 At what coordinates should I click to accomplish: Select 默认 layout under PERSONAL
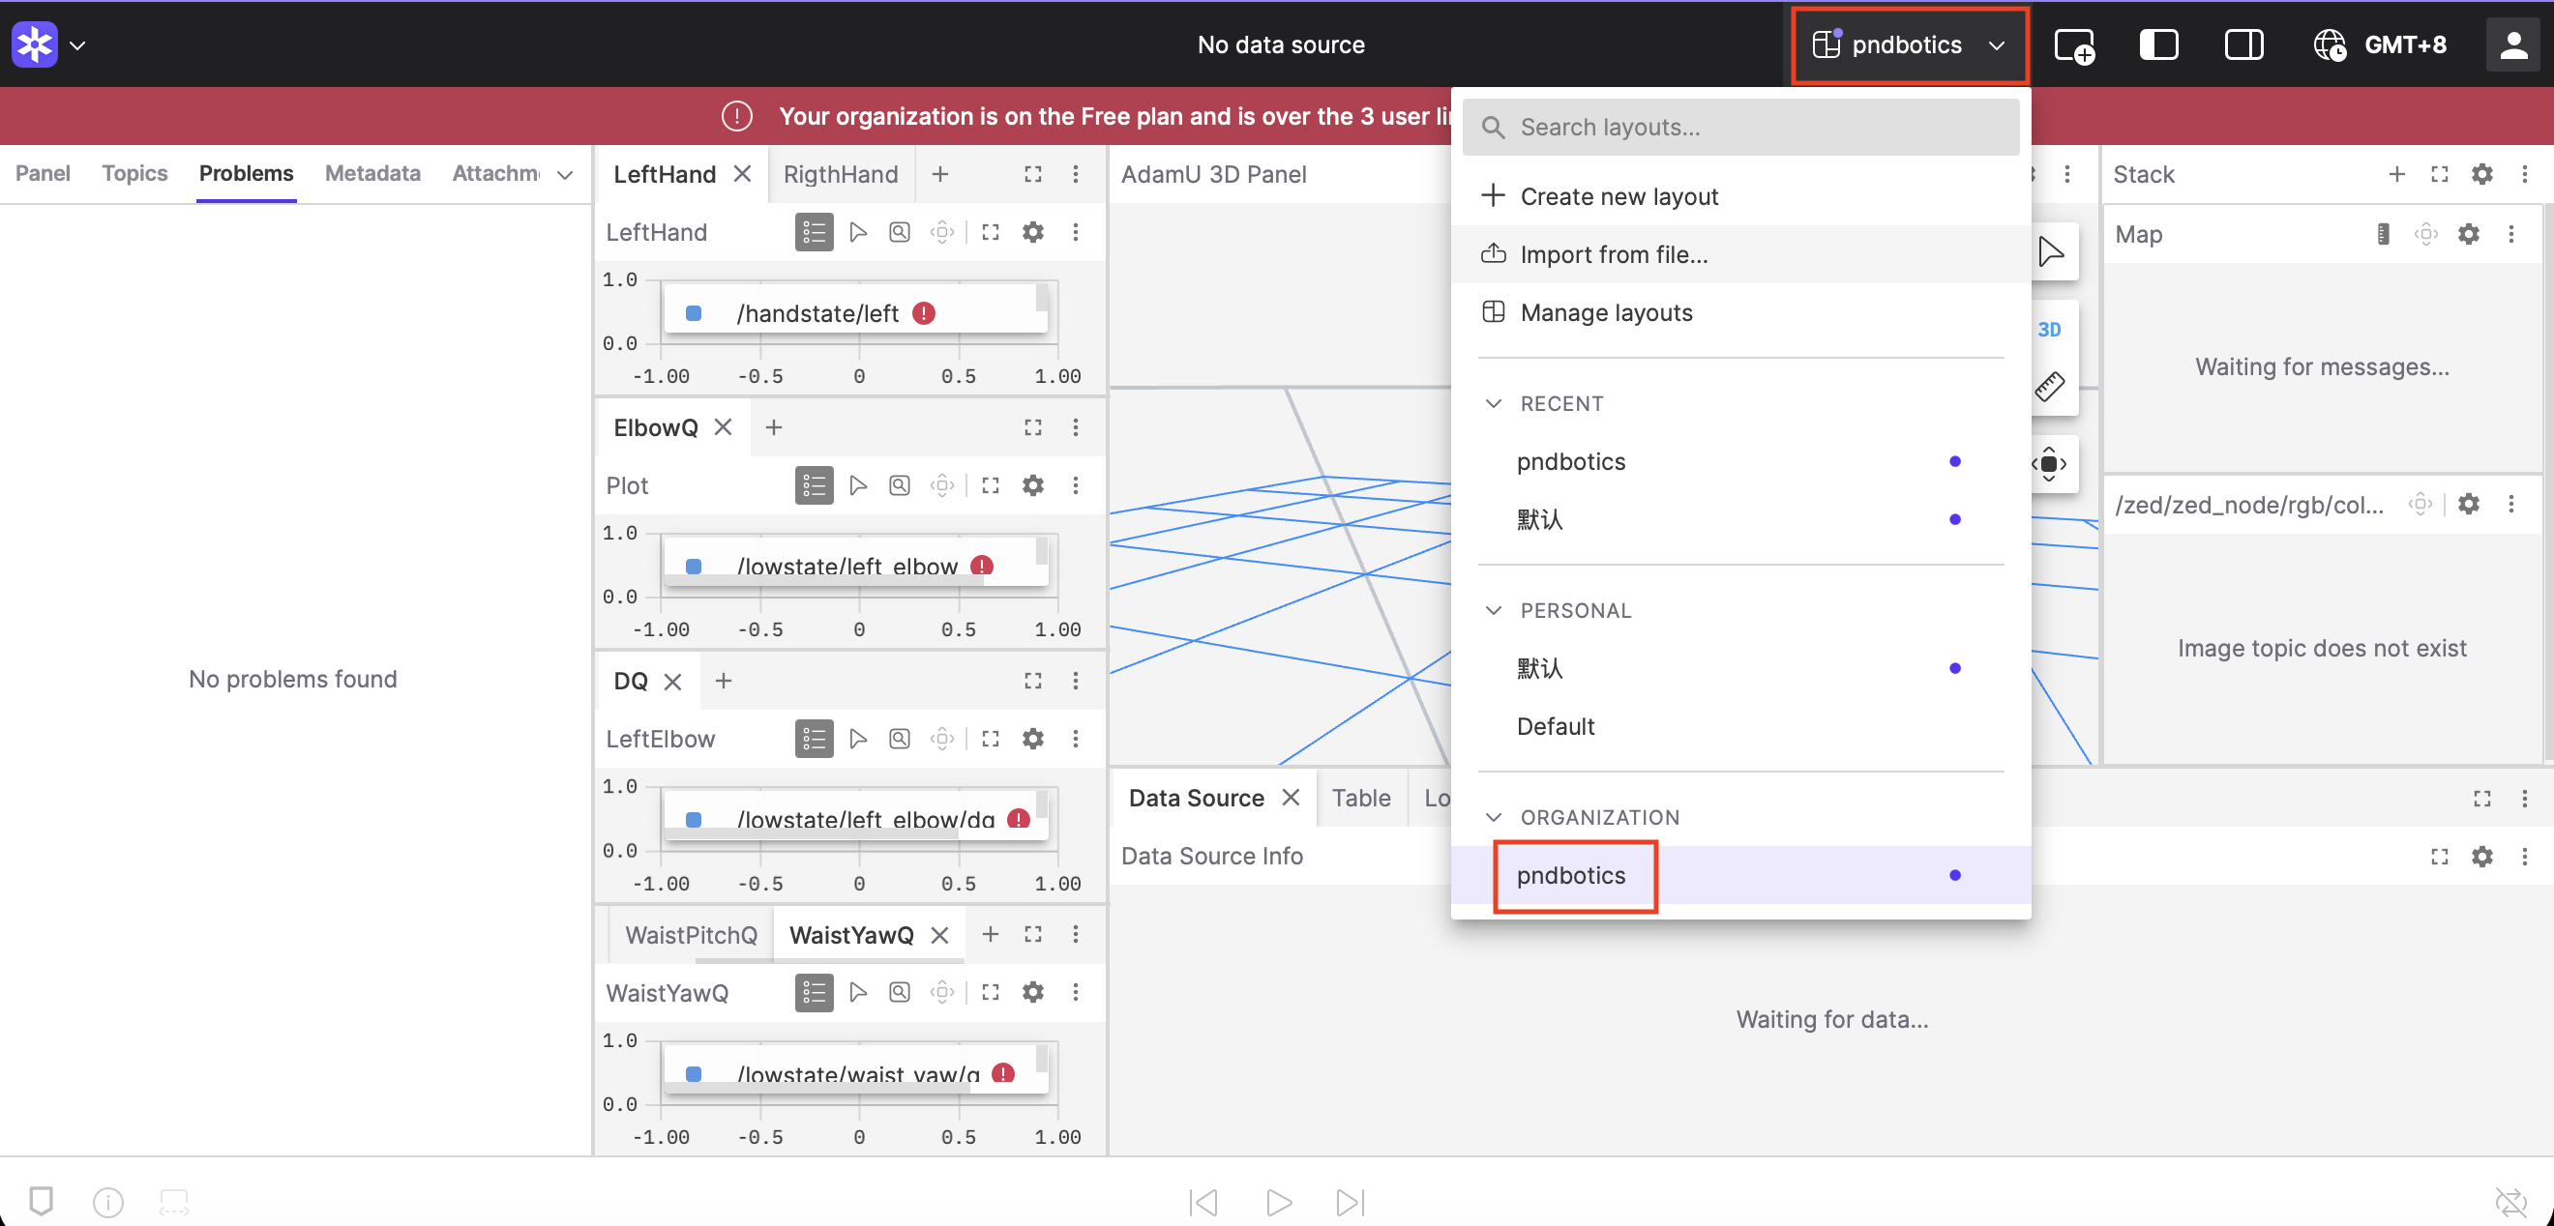[1741, 668]
